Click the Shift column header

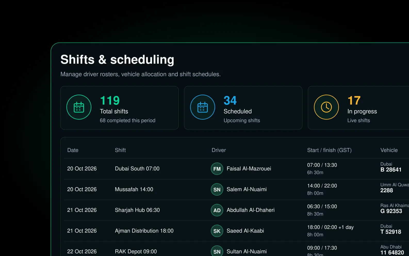point(120,150)
